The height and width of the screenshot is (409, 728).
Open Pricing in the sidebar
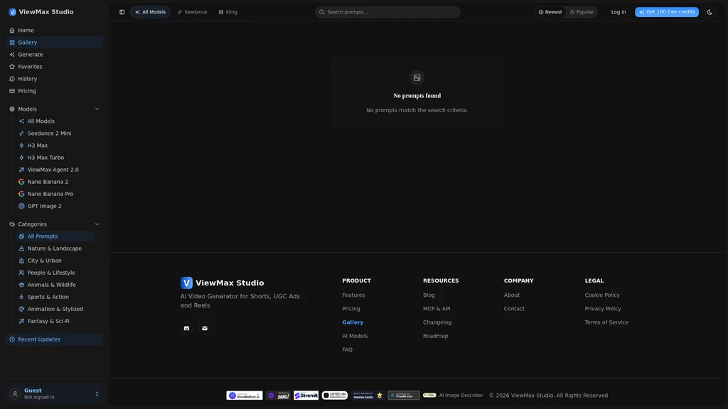pos(54,91)
